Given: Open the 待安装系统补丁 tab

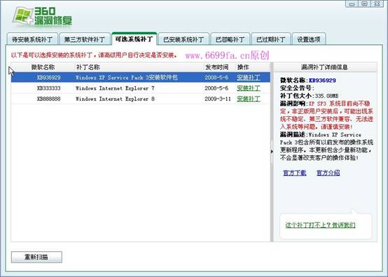Looking at the screenshot, I should click(32, 39).
